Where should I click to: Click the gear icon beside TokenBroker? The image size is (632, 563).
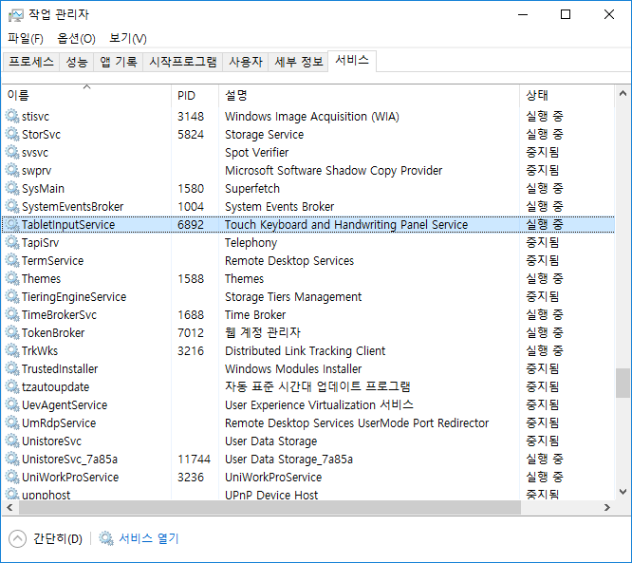tap(12, 333)
